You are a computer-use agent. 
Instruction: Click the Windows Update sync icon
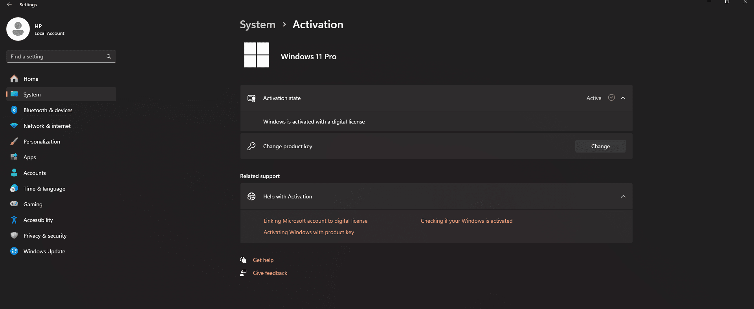[x=14, y=251]
